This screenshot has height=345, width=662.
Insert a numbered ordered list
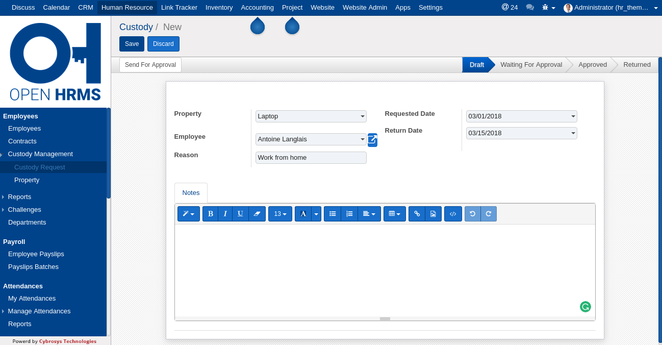[x=349, y=214]
